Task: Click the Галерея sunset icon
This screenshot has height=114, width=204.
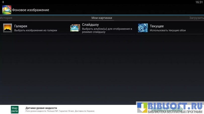Action: click(8, 28)
